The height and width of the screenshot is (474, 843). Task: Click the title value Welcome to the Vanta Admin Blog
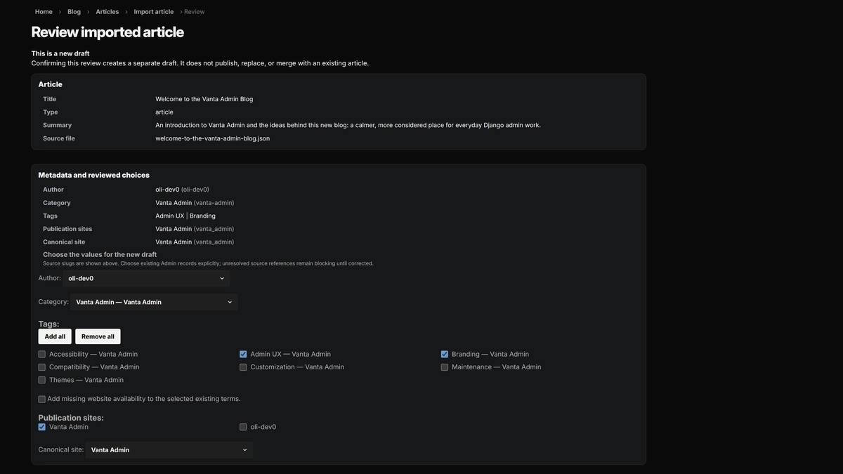(x=204, y=99)
